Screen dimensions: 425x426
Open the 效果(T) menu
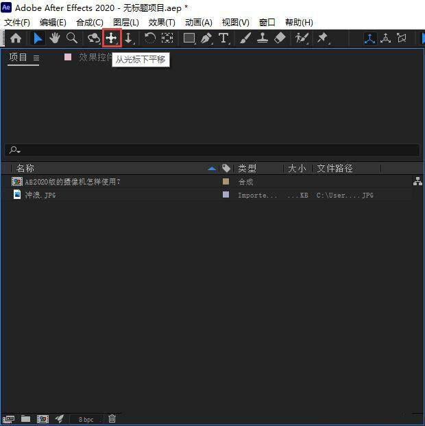pyautogui.click(x=162, y=22)
